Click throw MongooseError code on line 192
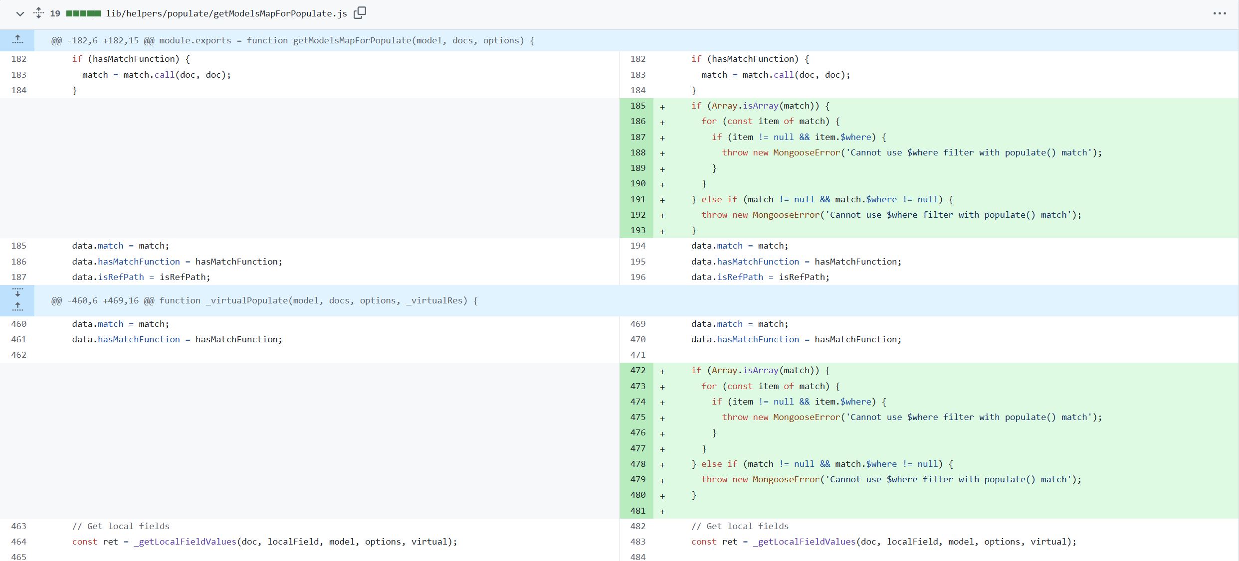 [891, 215]
